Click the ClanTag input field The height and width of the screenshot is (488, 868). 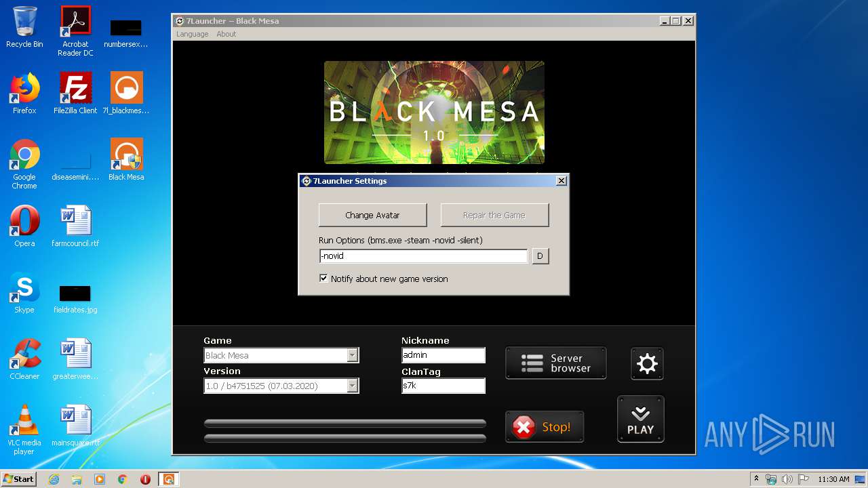click(x=443, y=386)
